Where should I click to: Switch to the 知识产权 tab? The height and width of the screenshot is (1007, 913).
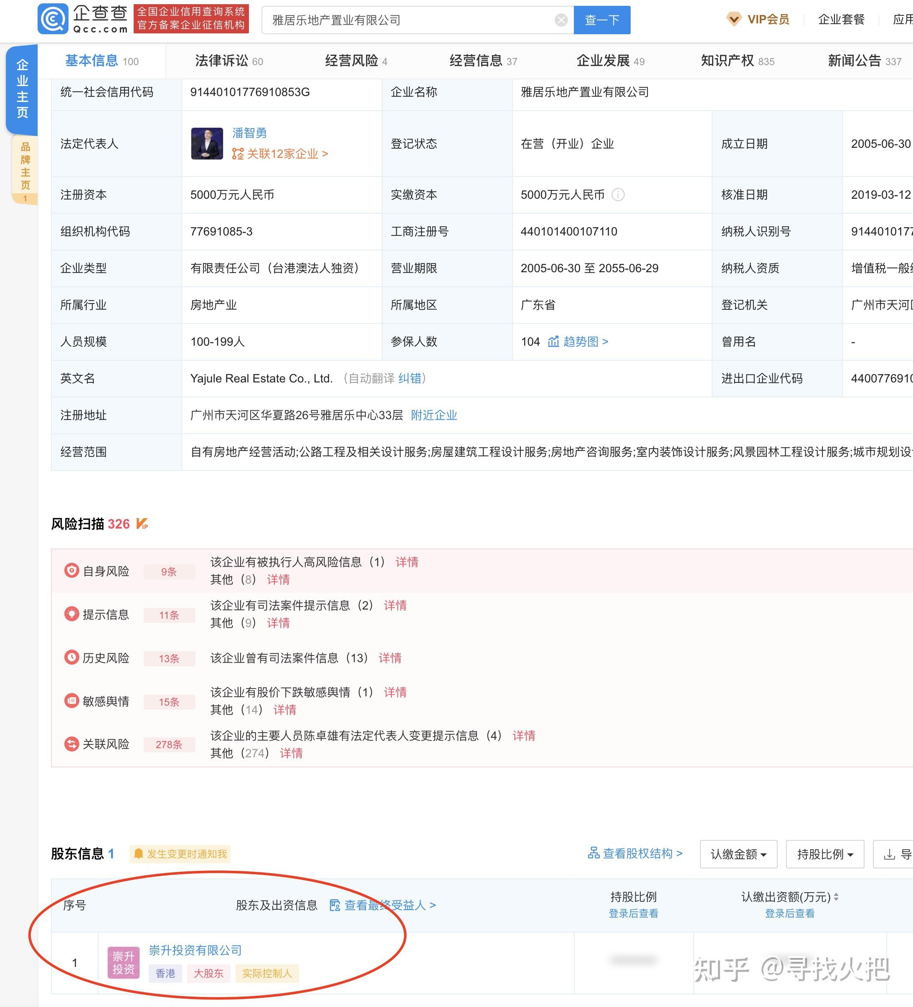738,61
